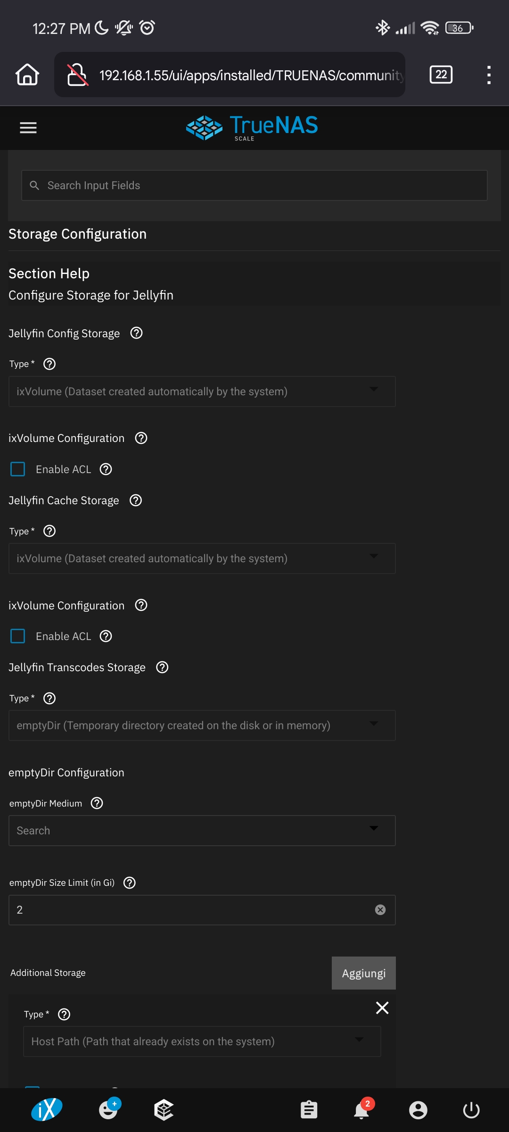Open the jobs clipboard icon

pos(309,1110)
